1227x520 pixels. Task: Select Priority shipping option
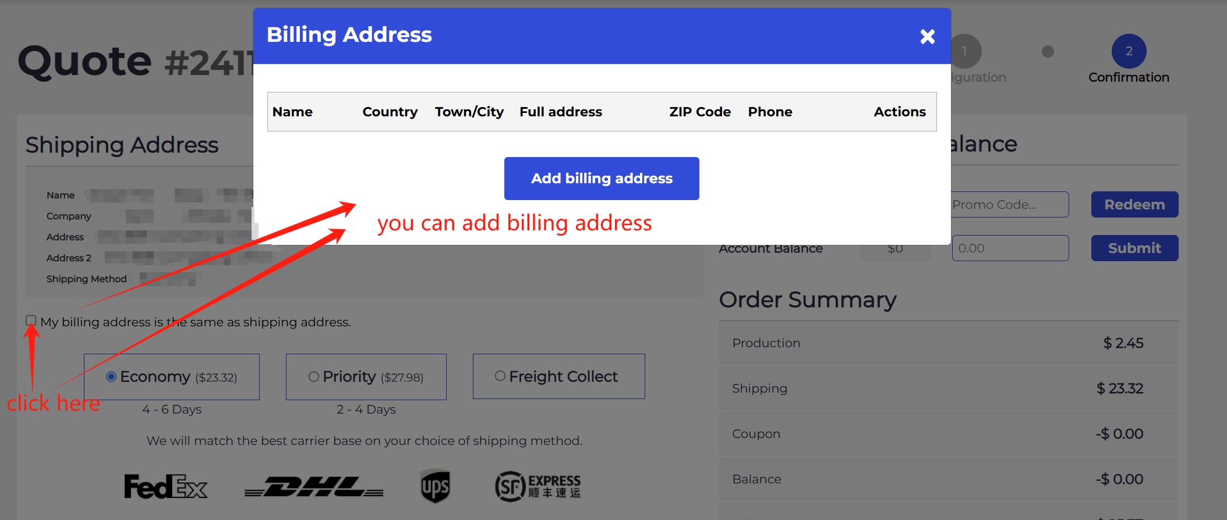click(313, 377)
